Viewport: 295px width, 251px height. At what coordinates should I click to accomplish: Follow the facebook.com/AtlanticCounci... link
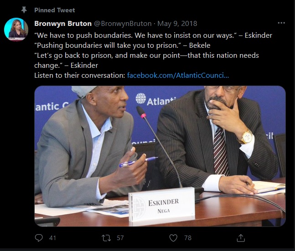click(x=178, y=75)
